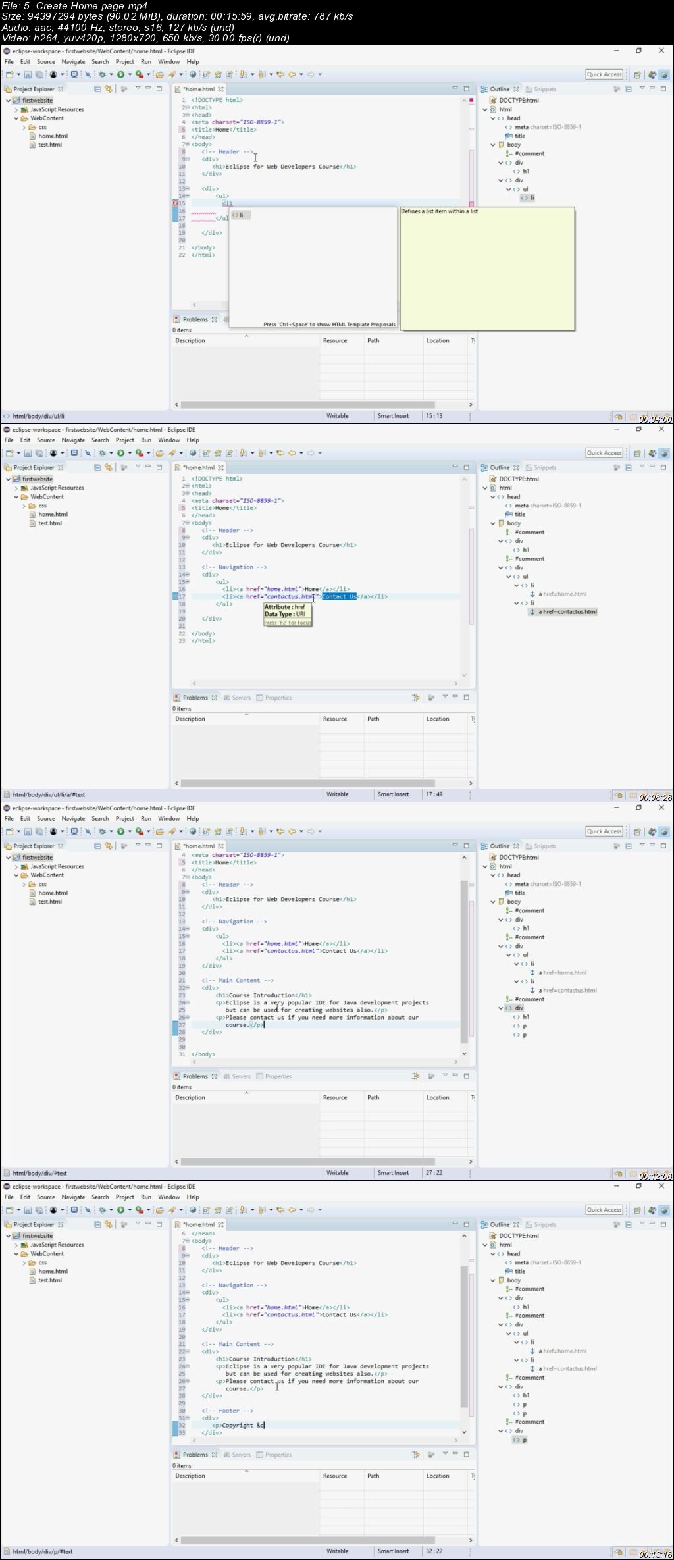Toggle Link with Editor in third frame Project Explorer
This screenshot has height=1560, width=674.
point(109,846)
